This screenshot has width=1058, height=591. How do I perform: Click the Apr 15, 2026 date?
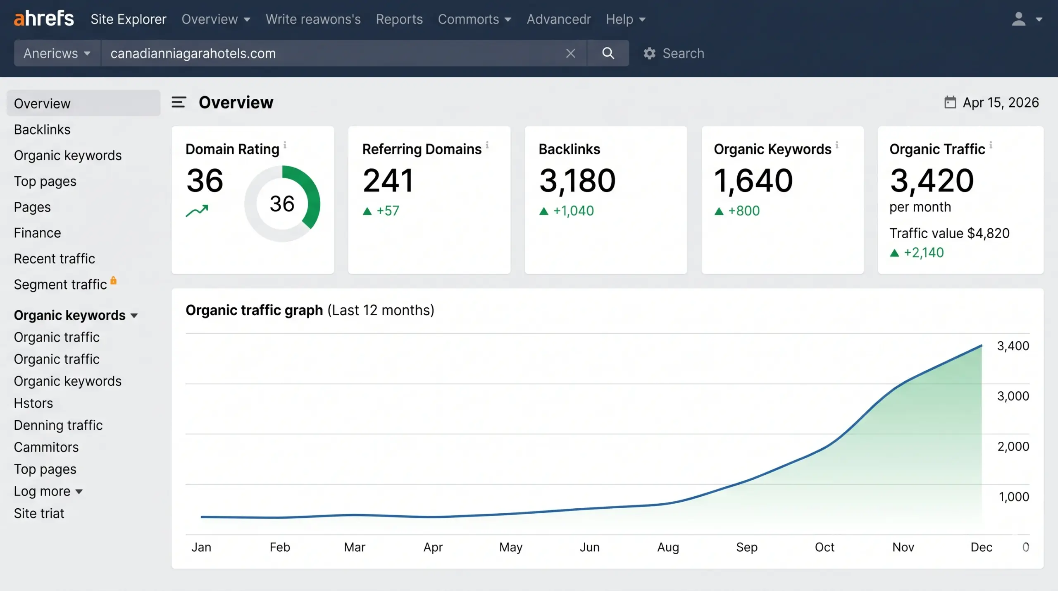(1001, 103)
